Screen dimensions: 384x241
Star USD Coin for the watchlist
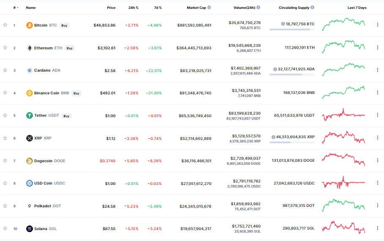tap(5, 183)
